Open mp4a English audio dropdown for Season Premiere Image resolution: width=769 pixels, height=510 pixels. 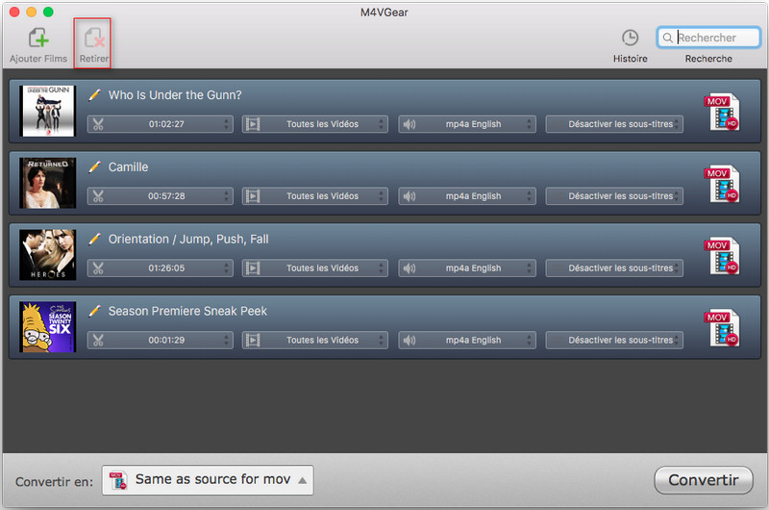click(467, 341)
